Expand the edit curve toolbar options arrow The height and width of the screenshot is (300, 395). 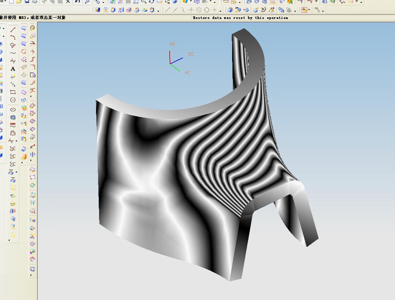31,96
